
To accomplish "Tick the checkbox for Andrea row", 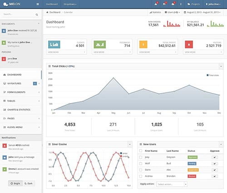I will tap(141, 176).
